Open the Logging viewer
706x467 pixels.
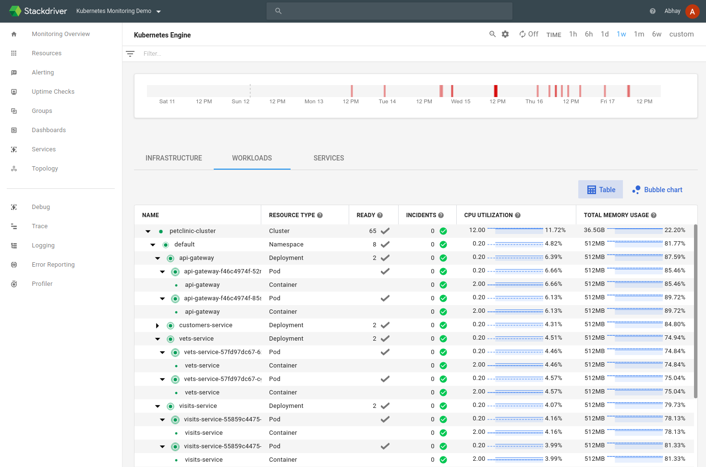coord(43,245)
